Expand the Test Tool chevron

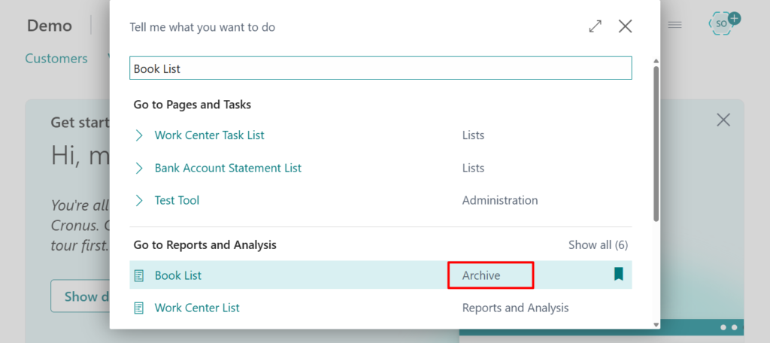pos(139,201)
